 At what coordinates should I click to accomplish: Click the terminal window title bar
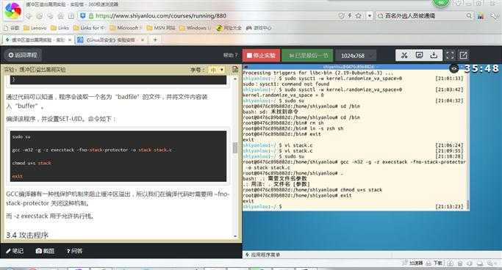[351, 67]
